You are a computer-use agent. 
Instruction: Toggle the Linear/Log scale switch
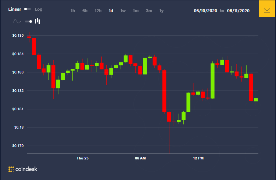[28, 9]
